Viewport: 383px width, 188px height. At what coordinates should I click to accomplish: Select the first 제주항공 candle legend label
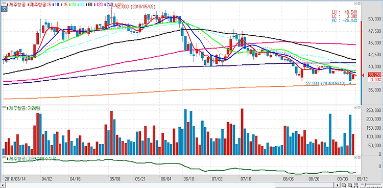(17, 5)
